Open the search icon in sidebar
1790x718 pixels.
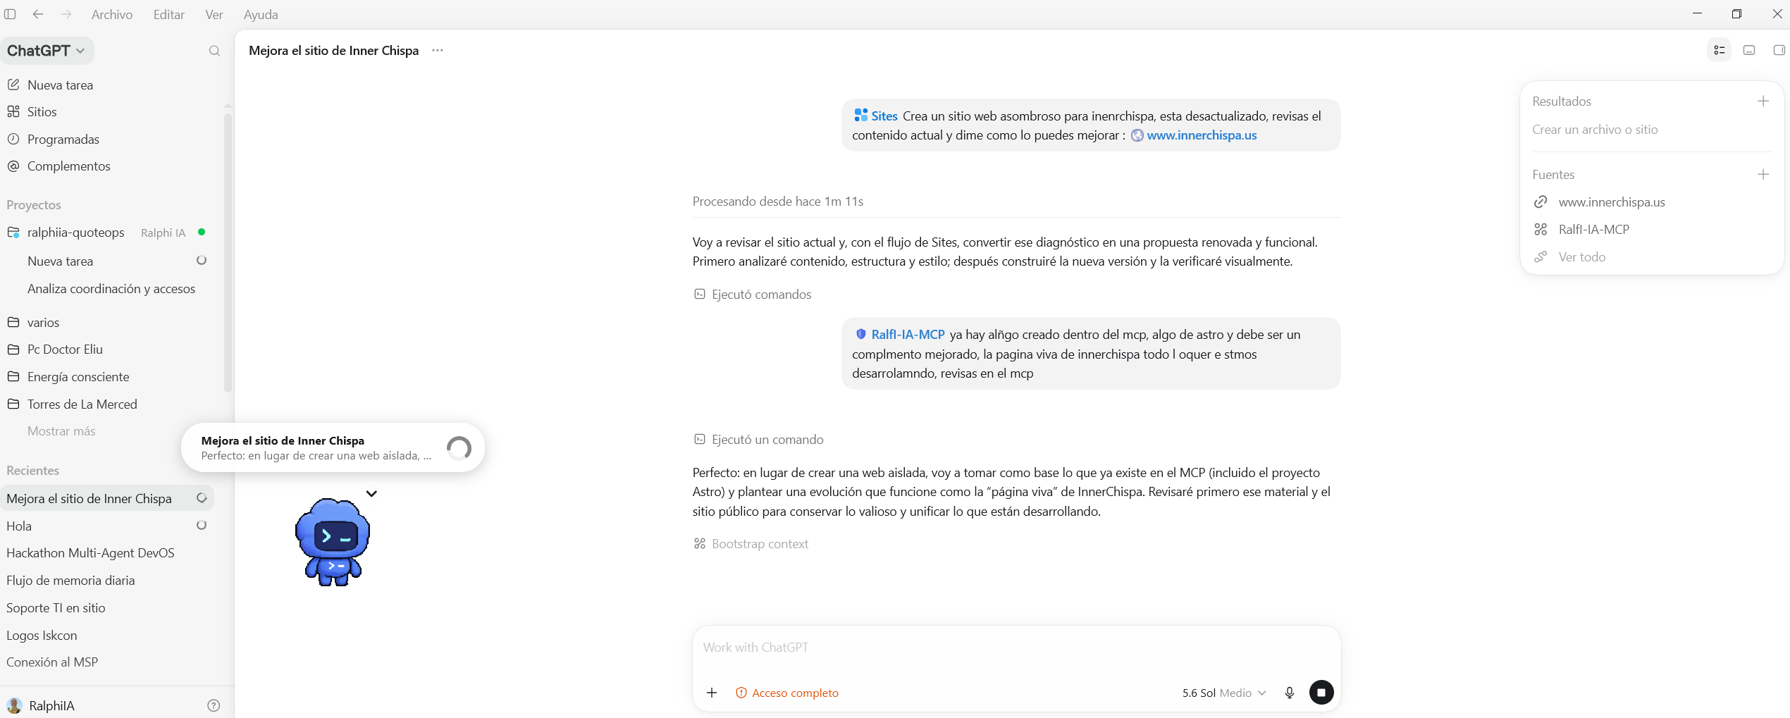tap(214, 51)
